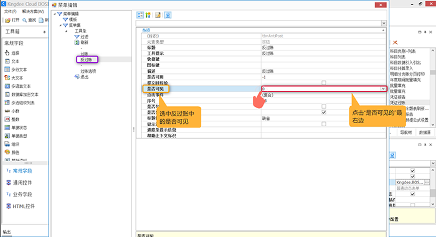Pick the 文本 field icon in toolbox
Viewport: 436px width, 237px height.
coord(7,61)
